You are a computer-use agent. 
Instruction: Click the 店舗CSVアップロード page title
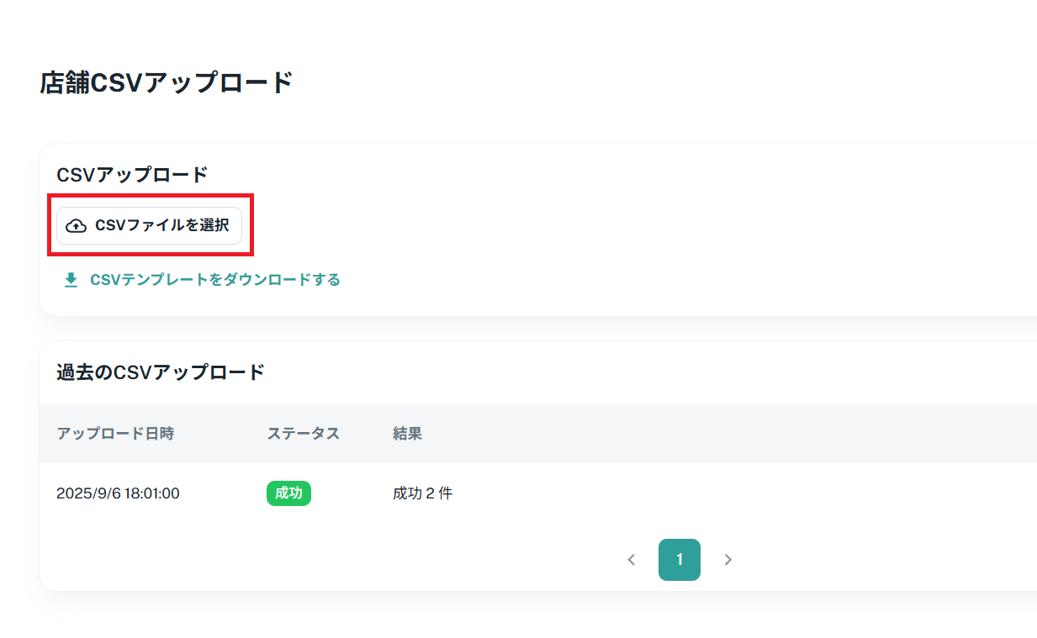point(167,83)
